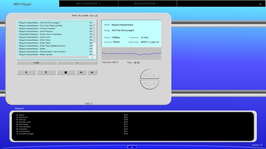Stop playback with the square button
The height and width of the screenshot is (149, 266).
click(x=66, y=72)
